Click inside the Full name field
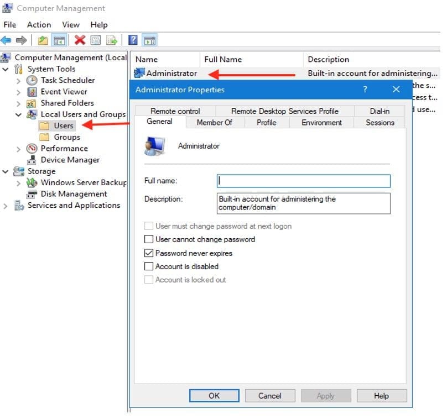Viewport: 447px width, 419px height. [x=303, y=181]
